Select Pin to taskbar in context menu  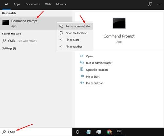(75, 47)
